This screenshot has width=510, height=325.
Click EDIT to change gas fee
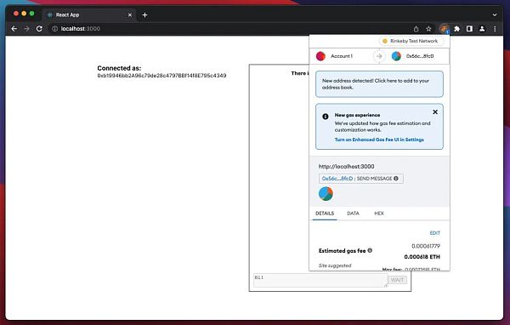435,233
